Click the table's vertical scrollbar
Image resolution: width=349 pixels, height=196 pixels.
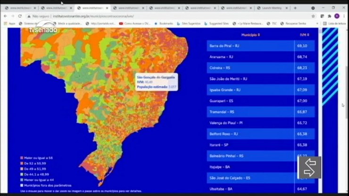pyautogui.click(x=319, y=71)
